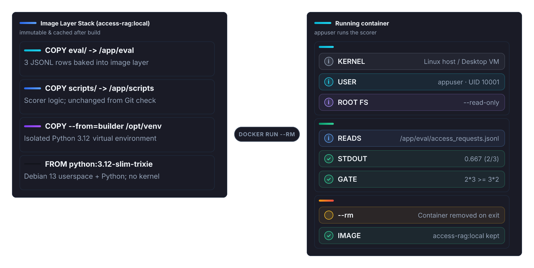
Task: Click the info icon beside READS
Action: pyautogui.click(x=329, y=138)
